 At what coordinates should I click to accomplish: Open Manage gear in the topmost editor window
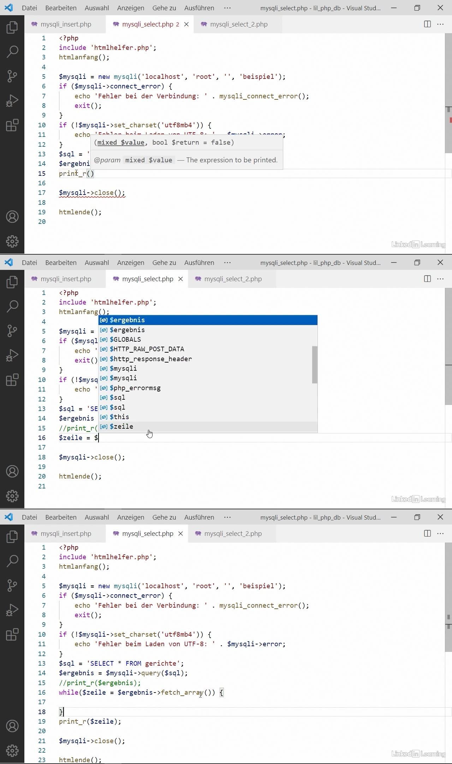tap(12, 241)
